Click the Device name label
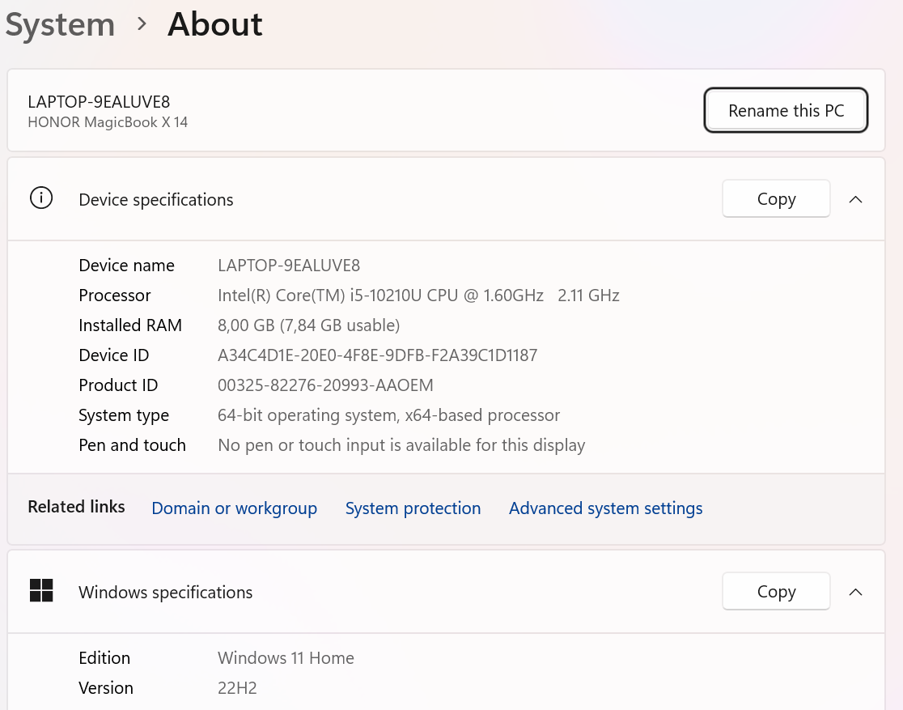 coord(126,265)
